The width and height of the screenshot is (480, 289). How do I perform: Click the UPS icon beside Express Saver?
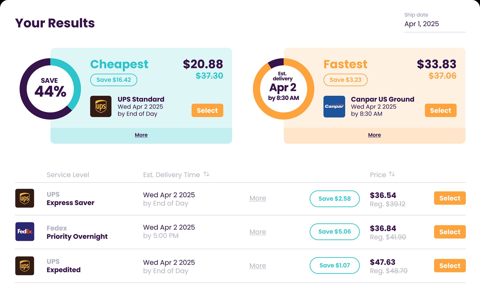coord(24,198)
